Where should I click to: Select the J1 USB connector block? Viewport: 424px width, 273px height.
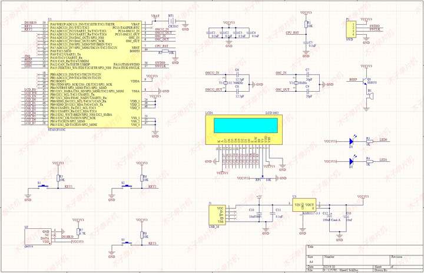217,215
